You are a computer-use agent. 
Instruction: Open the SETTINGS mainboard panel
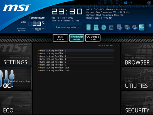coord(16,54)
